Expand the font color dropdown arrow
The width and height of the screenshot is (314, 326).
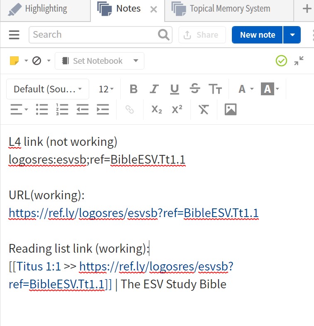click(x=252, y=89)
